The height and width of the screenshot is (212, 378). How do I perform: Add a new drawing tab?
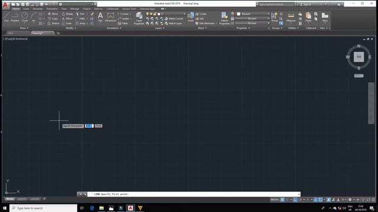pyautogui.click(x=58, y=33)
